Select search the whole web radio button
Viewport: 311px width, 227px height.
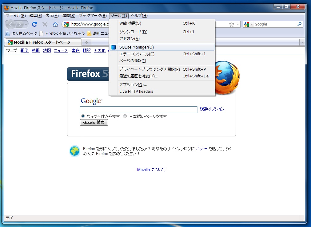(83, 116)
